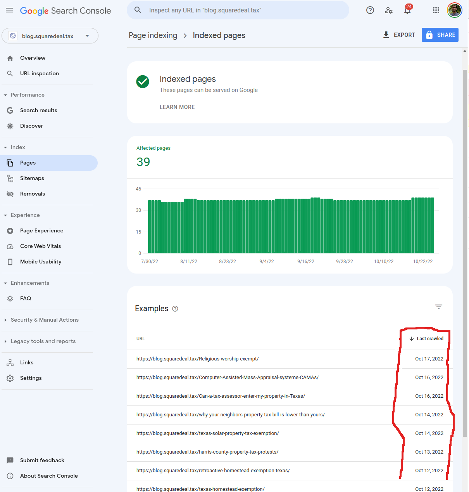Collapse the Experience section
469x492 pixels.
[5, 215]
